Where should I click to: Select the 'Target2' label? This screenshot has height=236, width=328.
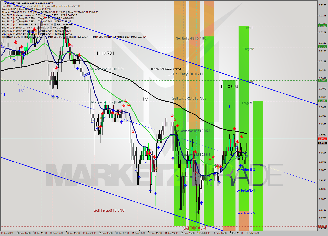click(x=249, y=49)
